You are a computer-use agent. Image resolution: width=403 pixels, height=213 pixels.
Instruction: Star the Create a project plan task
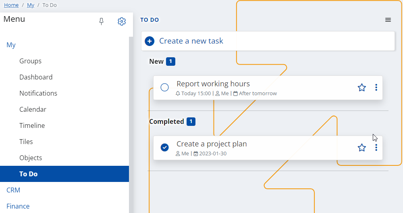[361, 148]
